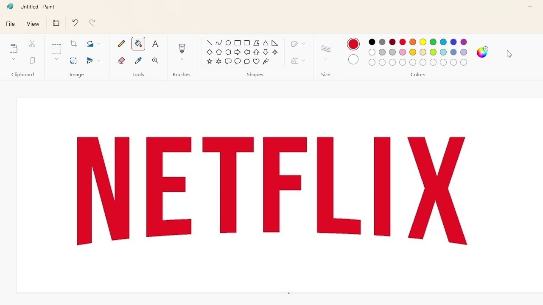Select the Color picker eyedropper tool
The image size is (543, 305).
point(138,61)
